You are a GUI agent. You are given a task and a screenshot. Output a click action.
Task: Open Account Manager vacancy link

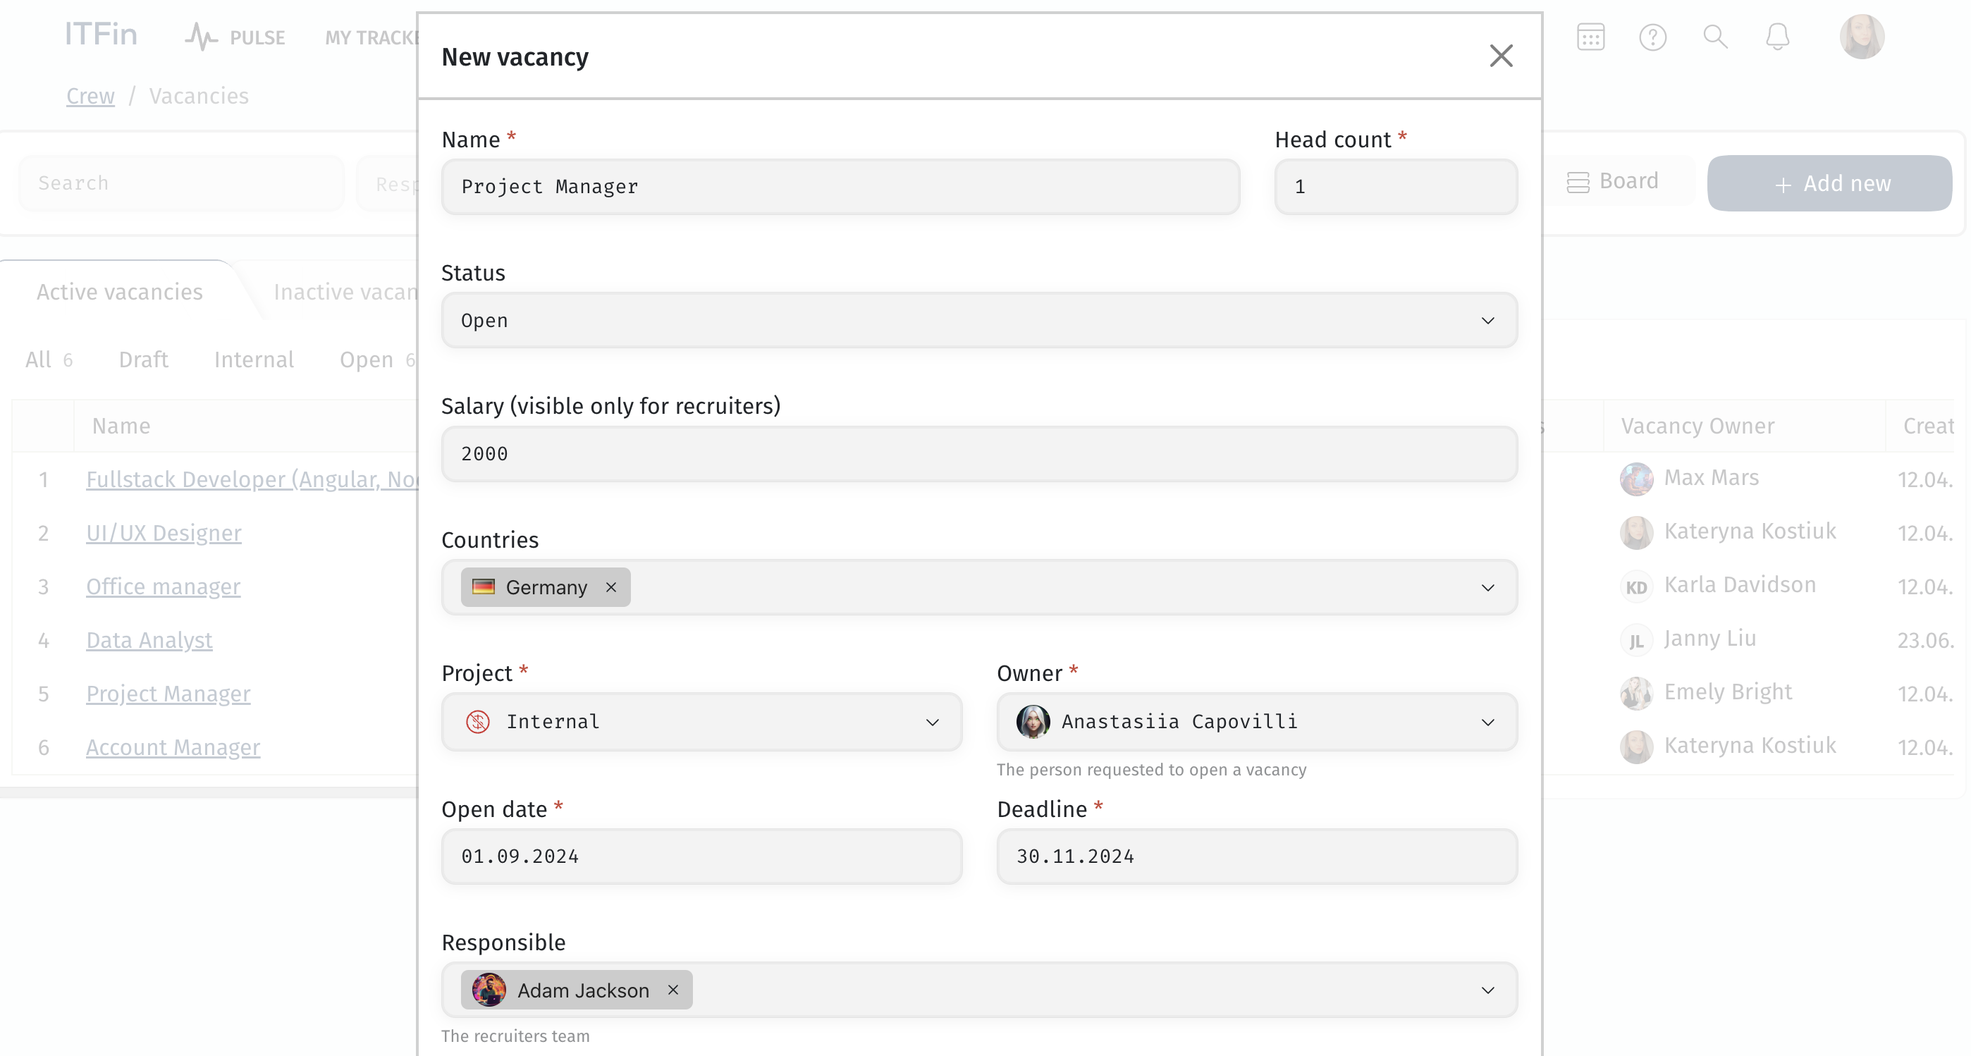(x=173, y=747)
